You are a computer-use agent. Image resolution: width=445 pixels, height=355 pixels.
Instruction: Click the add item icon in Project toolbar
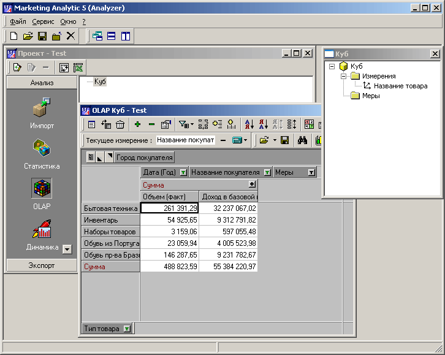pos(17,68)
